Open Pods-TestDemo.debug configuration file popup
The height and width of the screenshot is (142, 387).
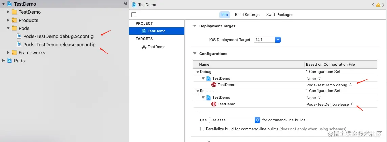pyautogui.click(x=329, y=85)
